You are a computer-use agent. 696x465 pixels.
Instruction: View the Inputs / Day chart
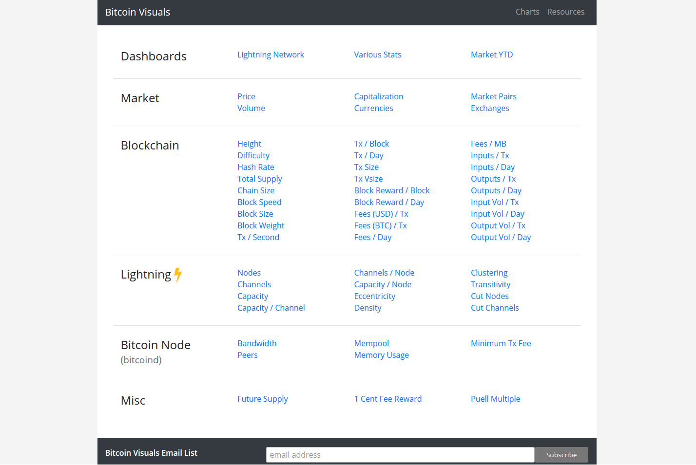[x=493, y=167]
